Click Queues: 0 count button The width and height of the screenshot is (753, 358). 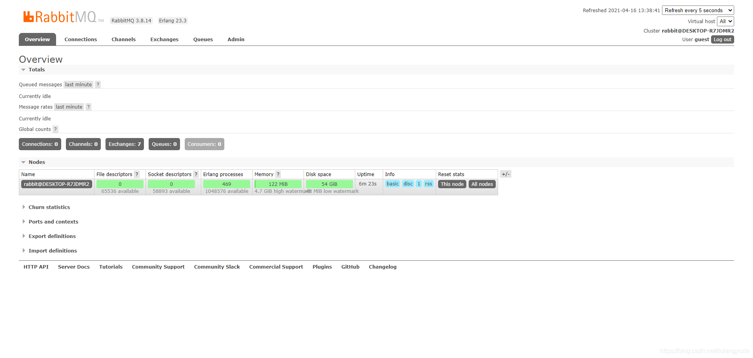click(x=164, y=144)
